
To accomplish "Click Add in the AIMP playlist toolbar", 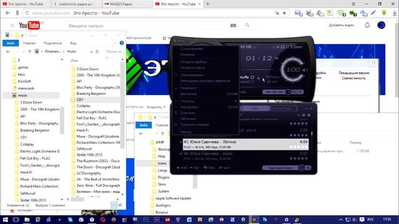I will coord(181,167).
